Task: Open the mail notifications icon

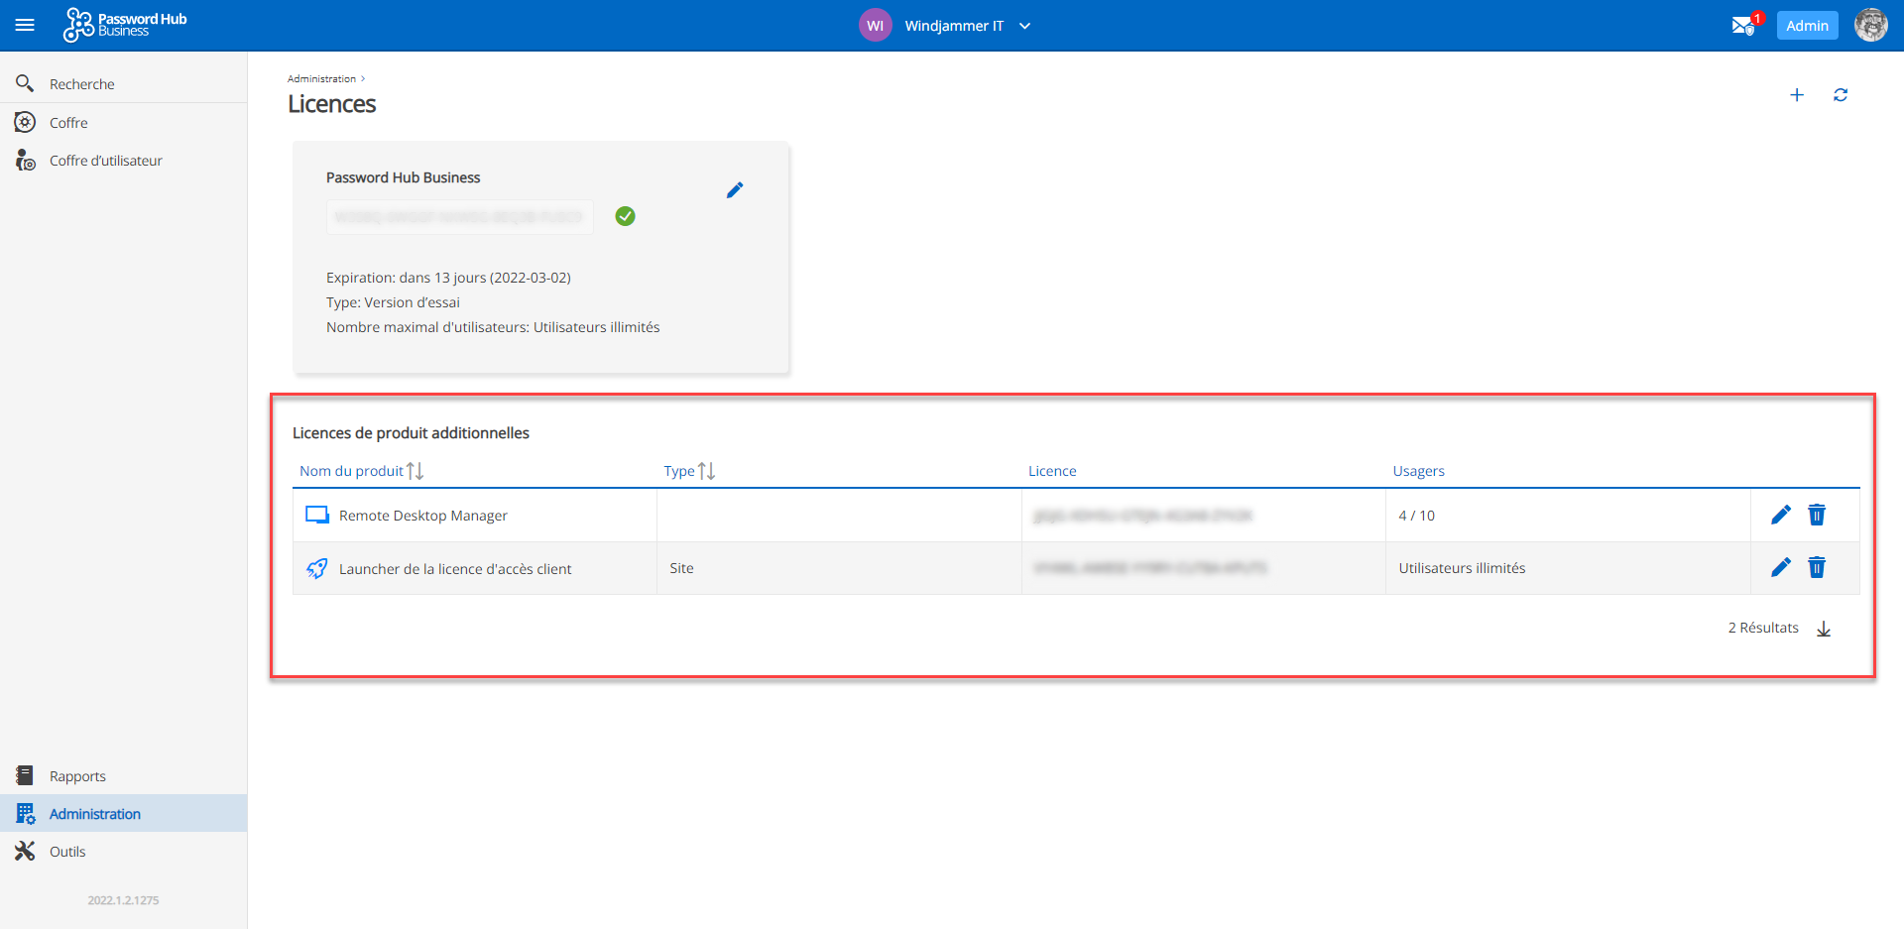Action: pyautogui.click(x=1742, y=26)
